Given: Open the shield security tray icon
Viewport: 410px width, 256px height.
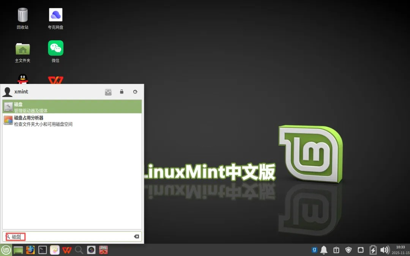Looking at the screenshot, I should [348, 250].
